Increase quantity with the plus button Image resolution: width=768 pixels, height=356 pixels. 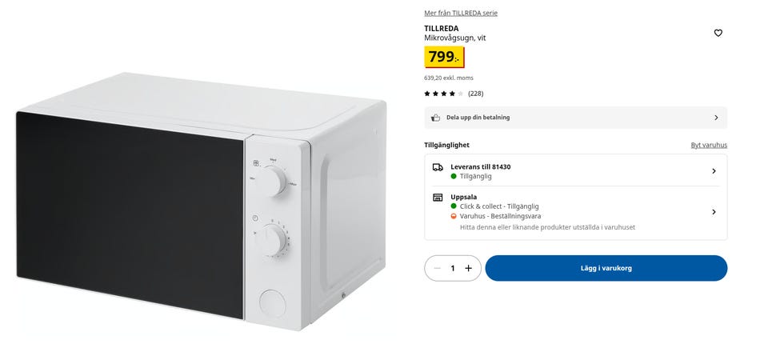point(468,268)
